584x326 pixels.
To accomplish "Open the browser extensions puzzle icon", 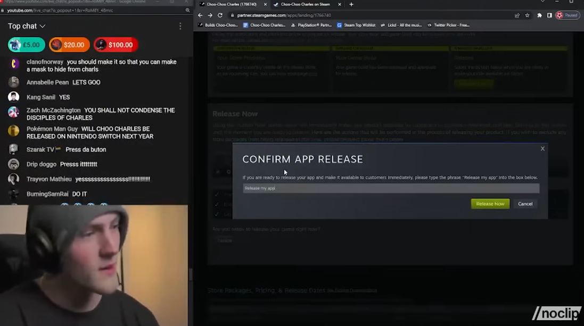I will click(539, 15).
